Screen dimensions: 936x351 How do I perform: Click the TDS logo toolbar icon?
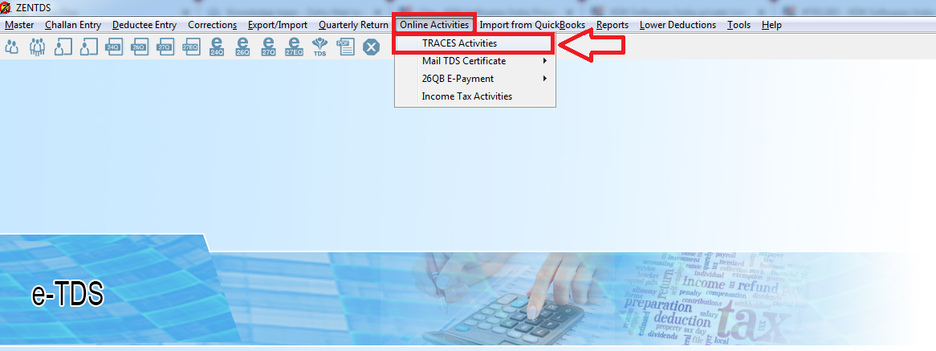(x=320, y=47)
